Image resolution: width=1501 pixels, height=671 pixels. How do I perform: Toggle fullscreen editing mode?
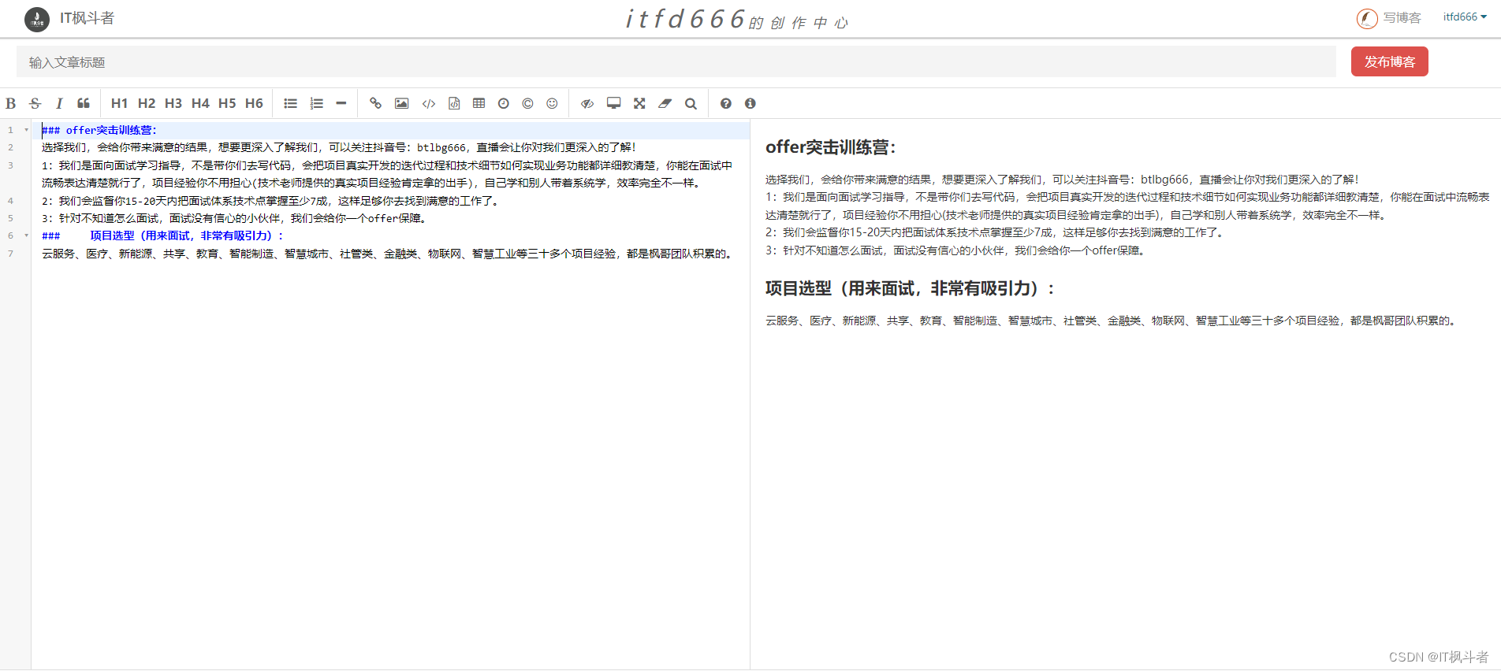(639, 103)
